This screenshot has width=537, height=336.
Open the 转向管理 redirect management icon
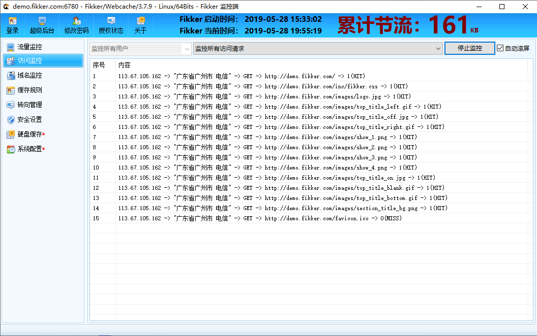[x=11, y=105]
